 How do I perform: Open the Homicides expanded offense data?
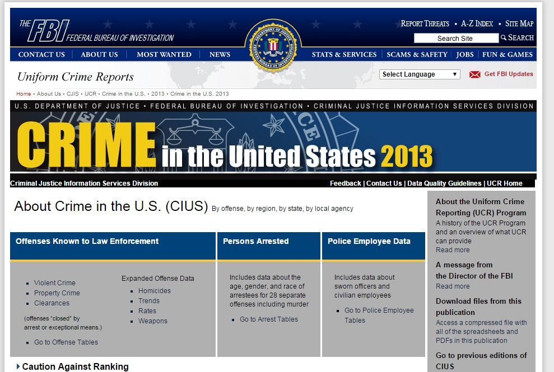pyautogui.click(x=154, y=290)
